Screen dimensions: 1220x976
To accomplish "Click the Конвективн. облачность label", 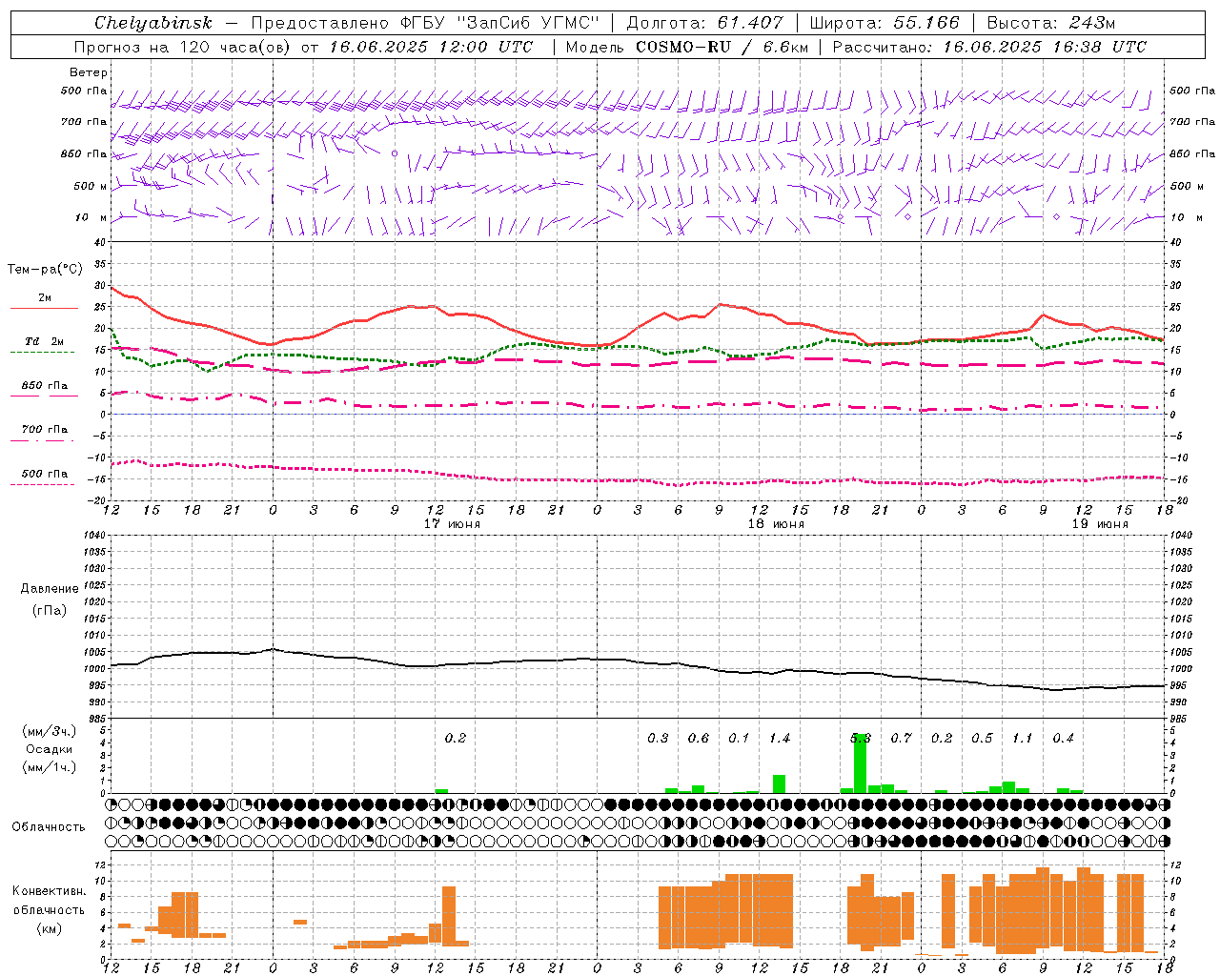I will 49,901.
